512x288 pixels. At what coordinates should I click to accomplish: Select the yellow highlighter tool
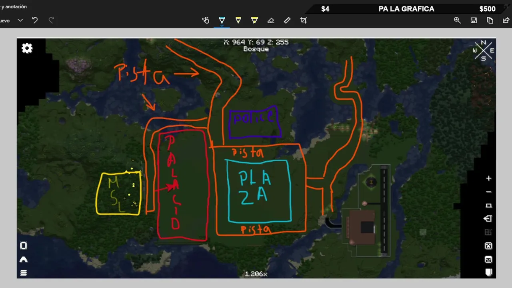click(254, 20)
